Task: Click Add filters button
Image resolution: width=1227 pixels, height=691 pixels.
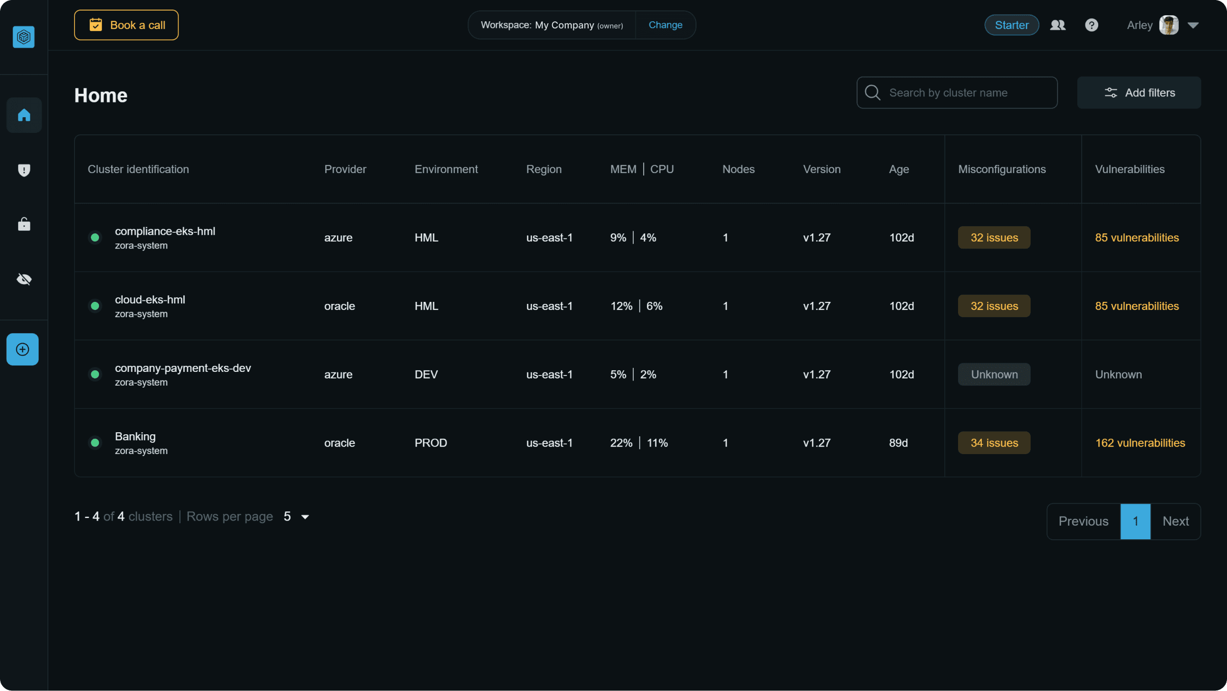Action: (x=1139, y=93)
